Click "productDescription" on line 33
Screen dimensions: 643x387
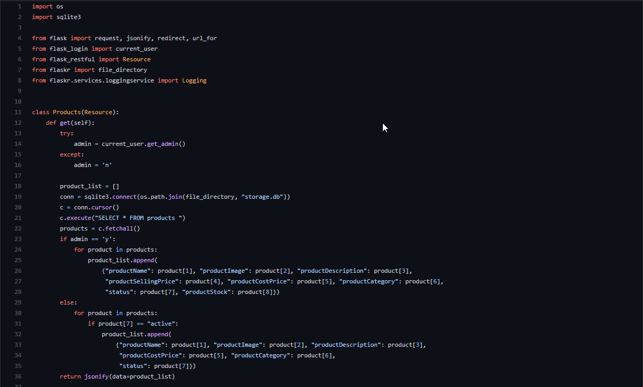(x=346, y=345)
